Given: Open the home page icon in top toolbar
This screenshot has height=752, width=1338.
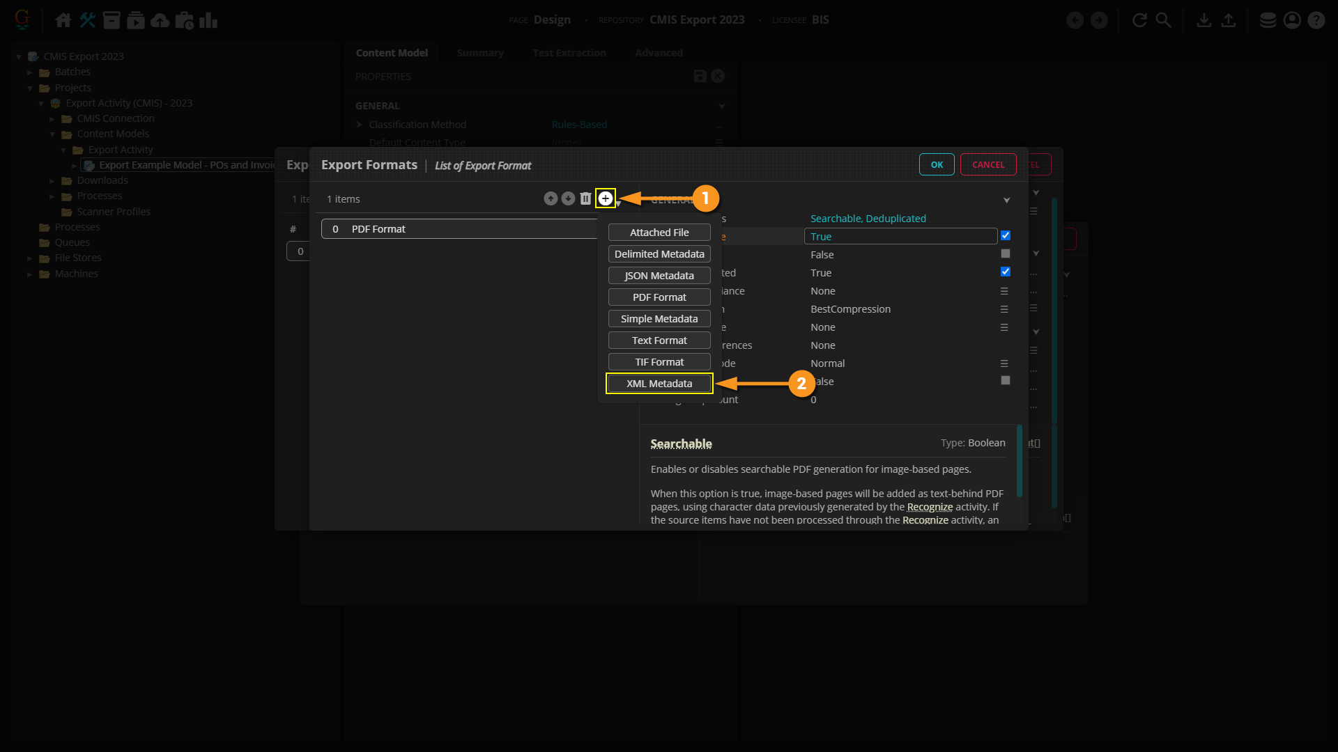Looking at the screenshot, I should click(x=63, y=20).
